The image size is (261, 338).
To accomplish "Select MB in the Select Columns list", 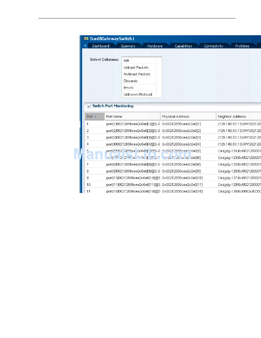I will (139, 61).
